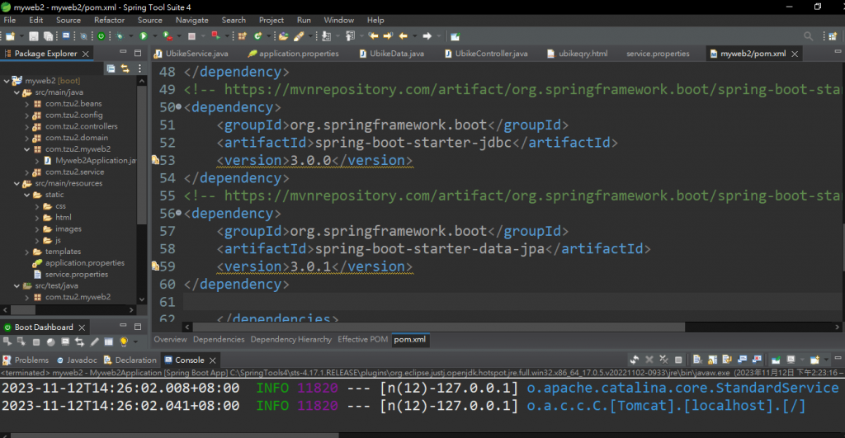Expand the templates folder
Viewport: 845px width, 438px height.
click(27, 252)
